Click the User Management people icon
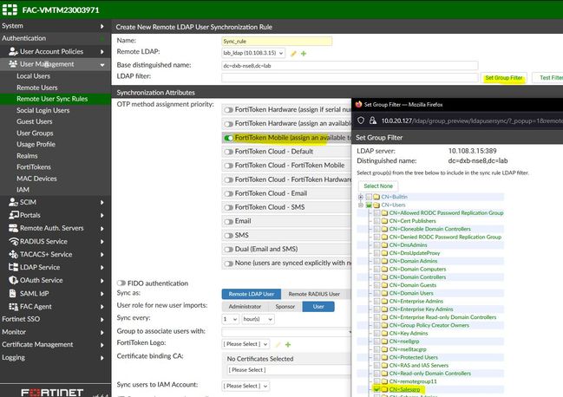 13,64
